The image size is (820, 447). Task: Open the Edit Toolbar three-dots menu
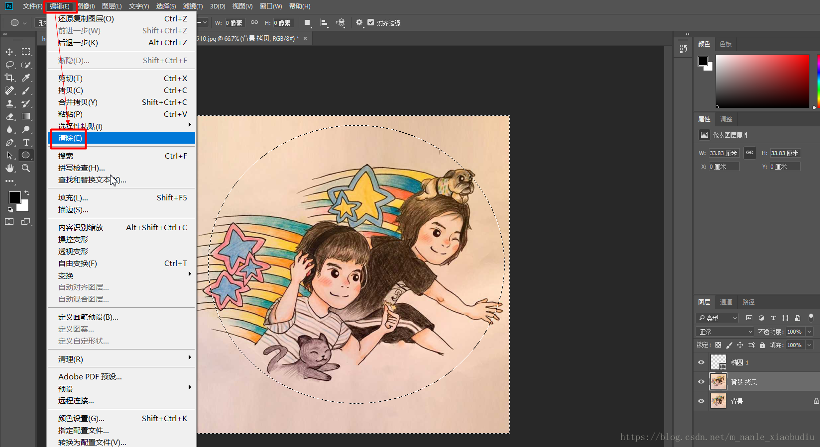(9, 181)
